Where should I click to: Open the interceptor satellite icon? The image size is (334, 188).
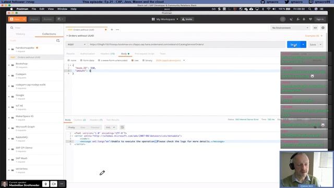click(291, 19)
